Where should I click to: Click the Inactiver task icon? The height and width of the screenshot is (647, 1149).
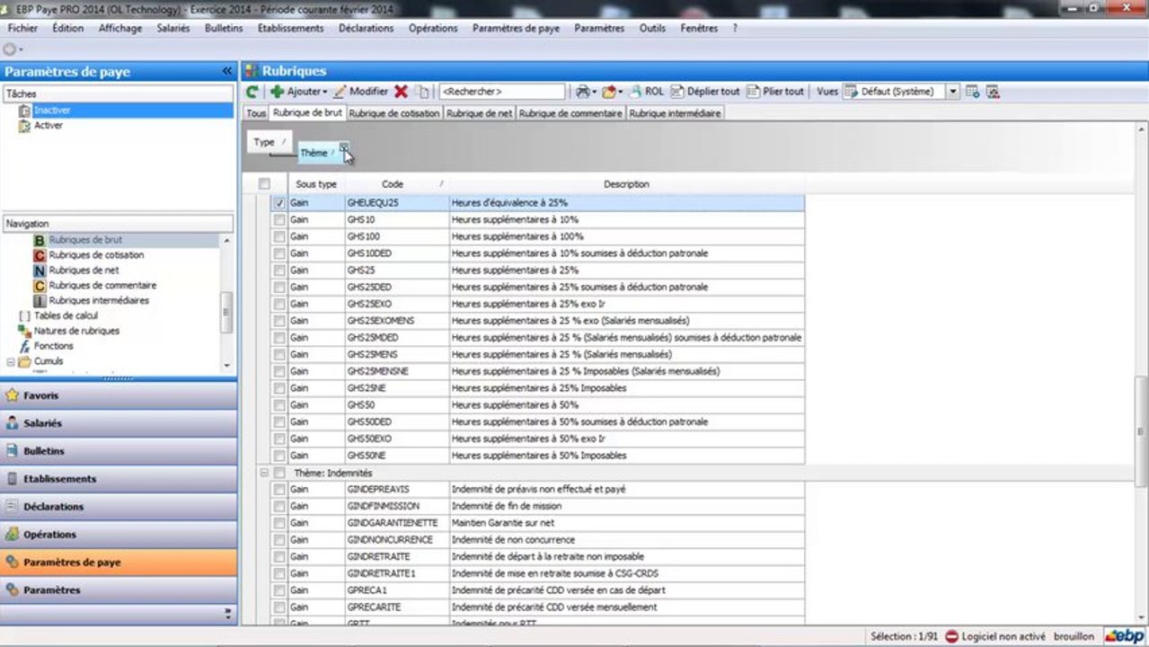(24, 111)
